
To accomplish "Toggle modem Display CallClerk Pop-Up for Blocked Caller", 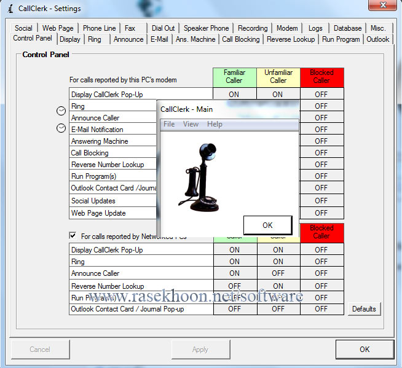I will (321, 95).
